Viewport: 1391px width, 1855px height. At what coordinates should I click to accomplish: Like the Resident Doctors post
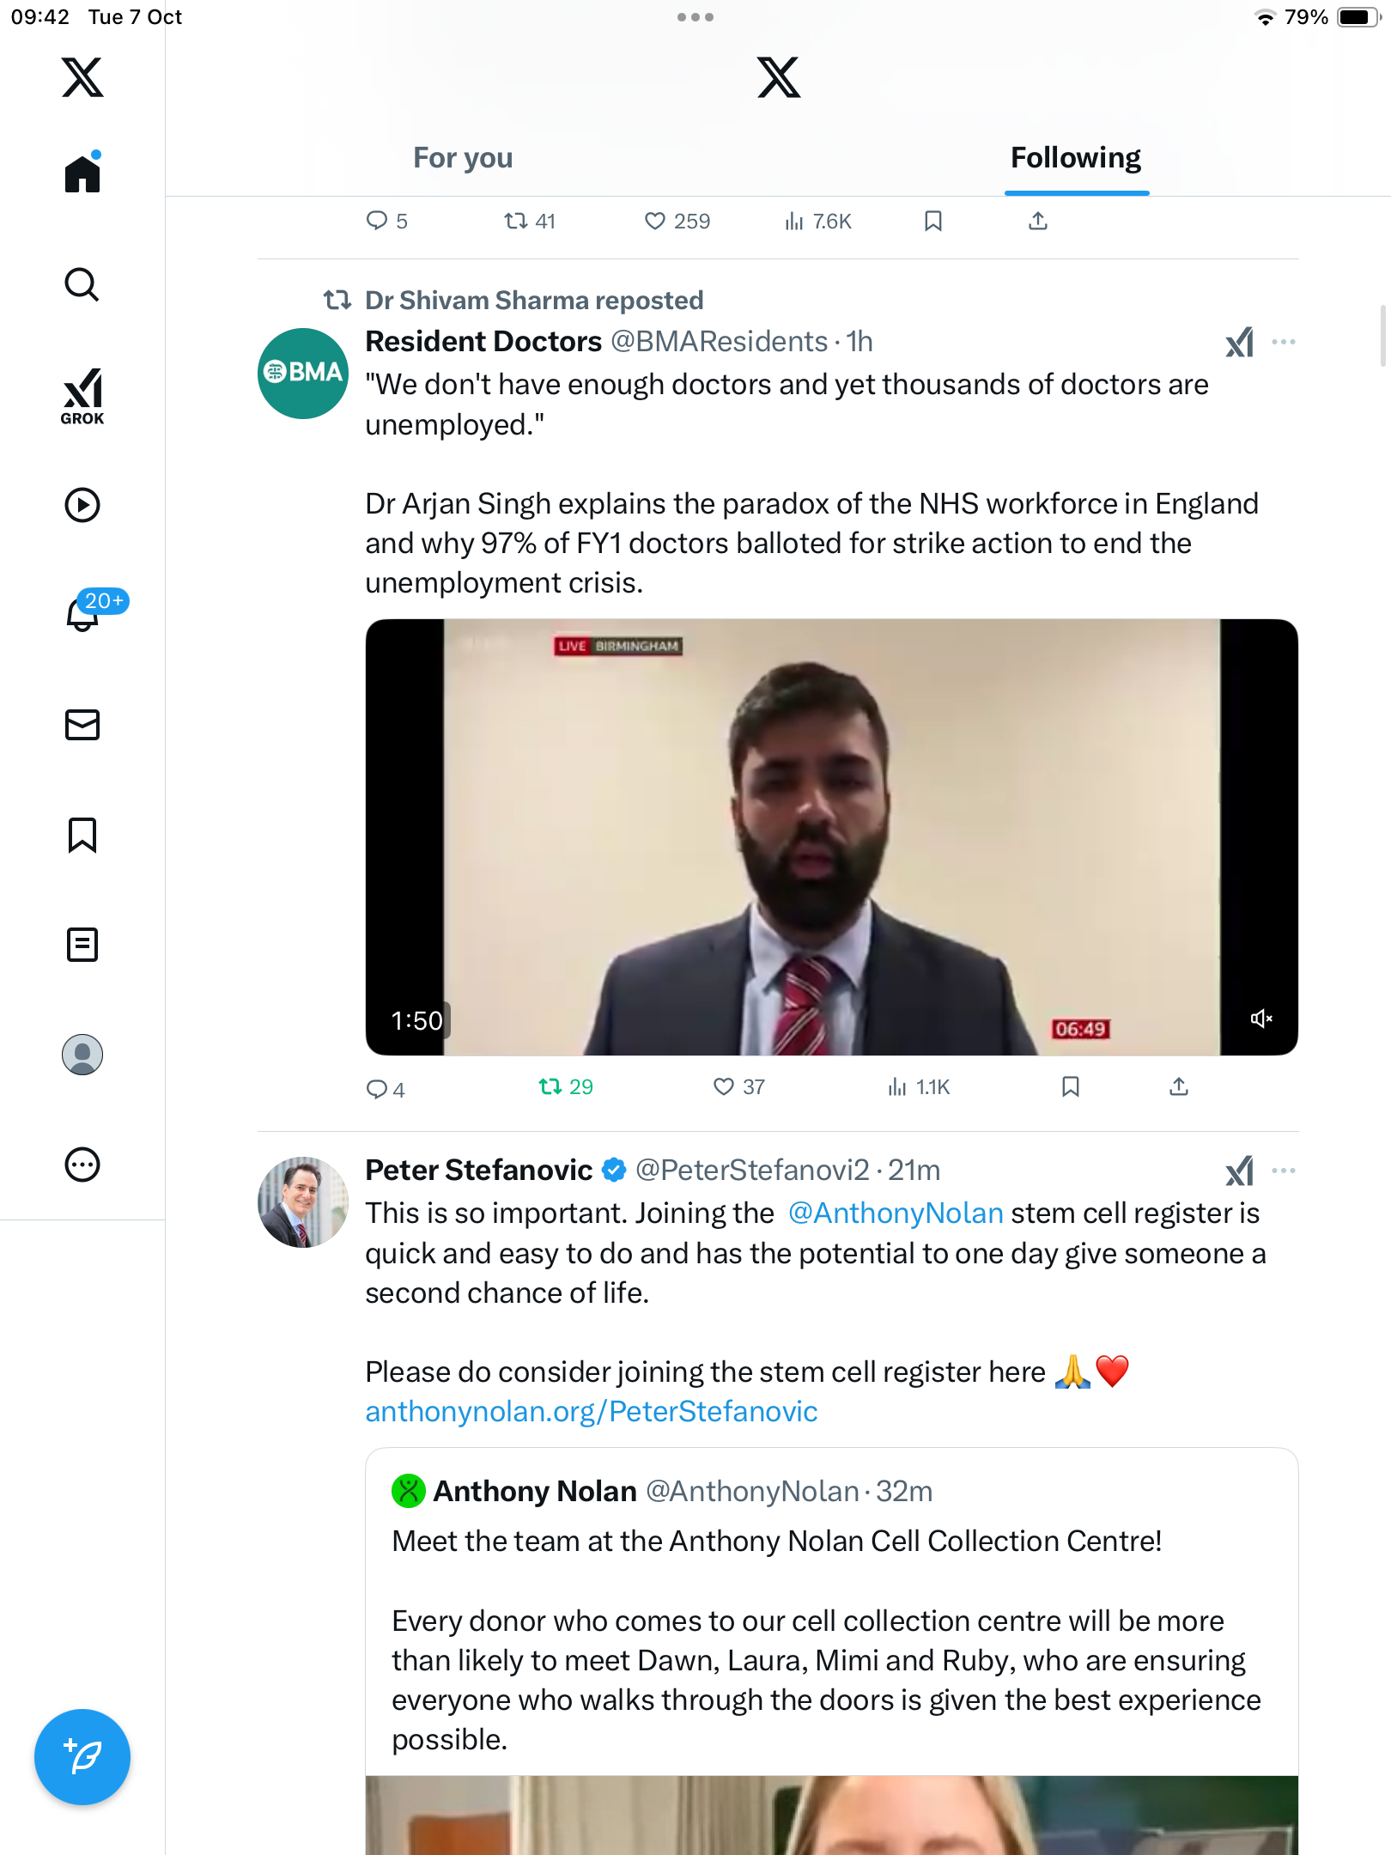[724, 1087]
